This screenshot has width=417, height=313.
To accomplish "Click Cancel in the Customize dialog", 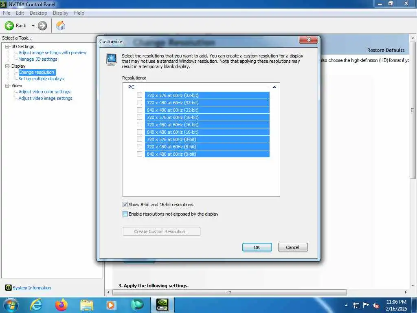I will [292, 247].
